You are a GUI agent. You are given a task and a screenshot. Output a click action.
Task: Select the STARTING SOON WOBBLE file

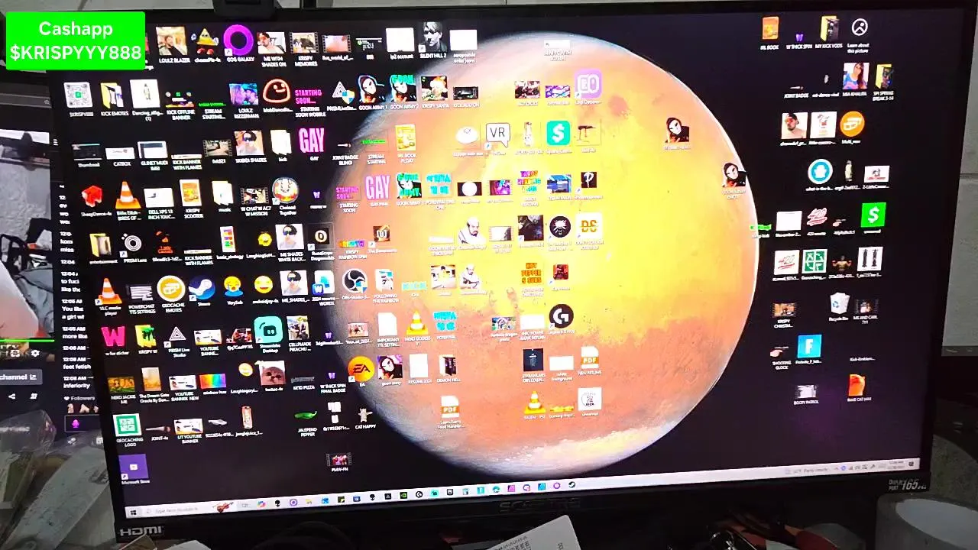(x=309, y=102)
